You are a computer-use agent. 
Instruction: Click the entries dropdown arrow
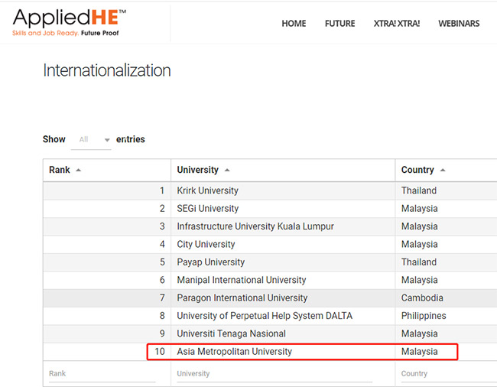(x=107, y=140)
